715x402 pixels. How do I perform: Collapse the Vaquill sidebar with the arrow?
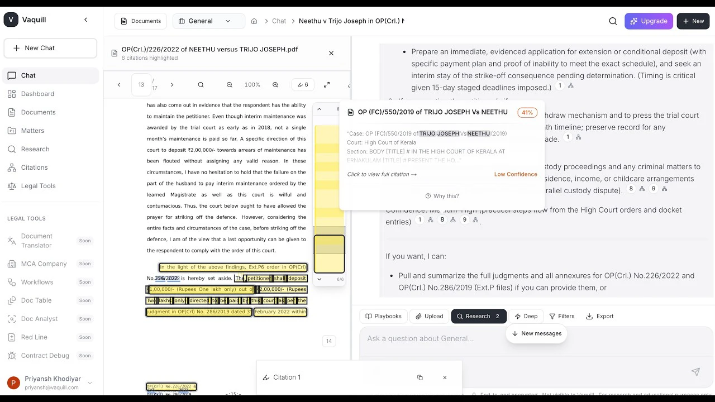(85, 20)
